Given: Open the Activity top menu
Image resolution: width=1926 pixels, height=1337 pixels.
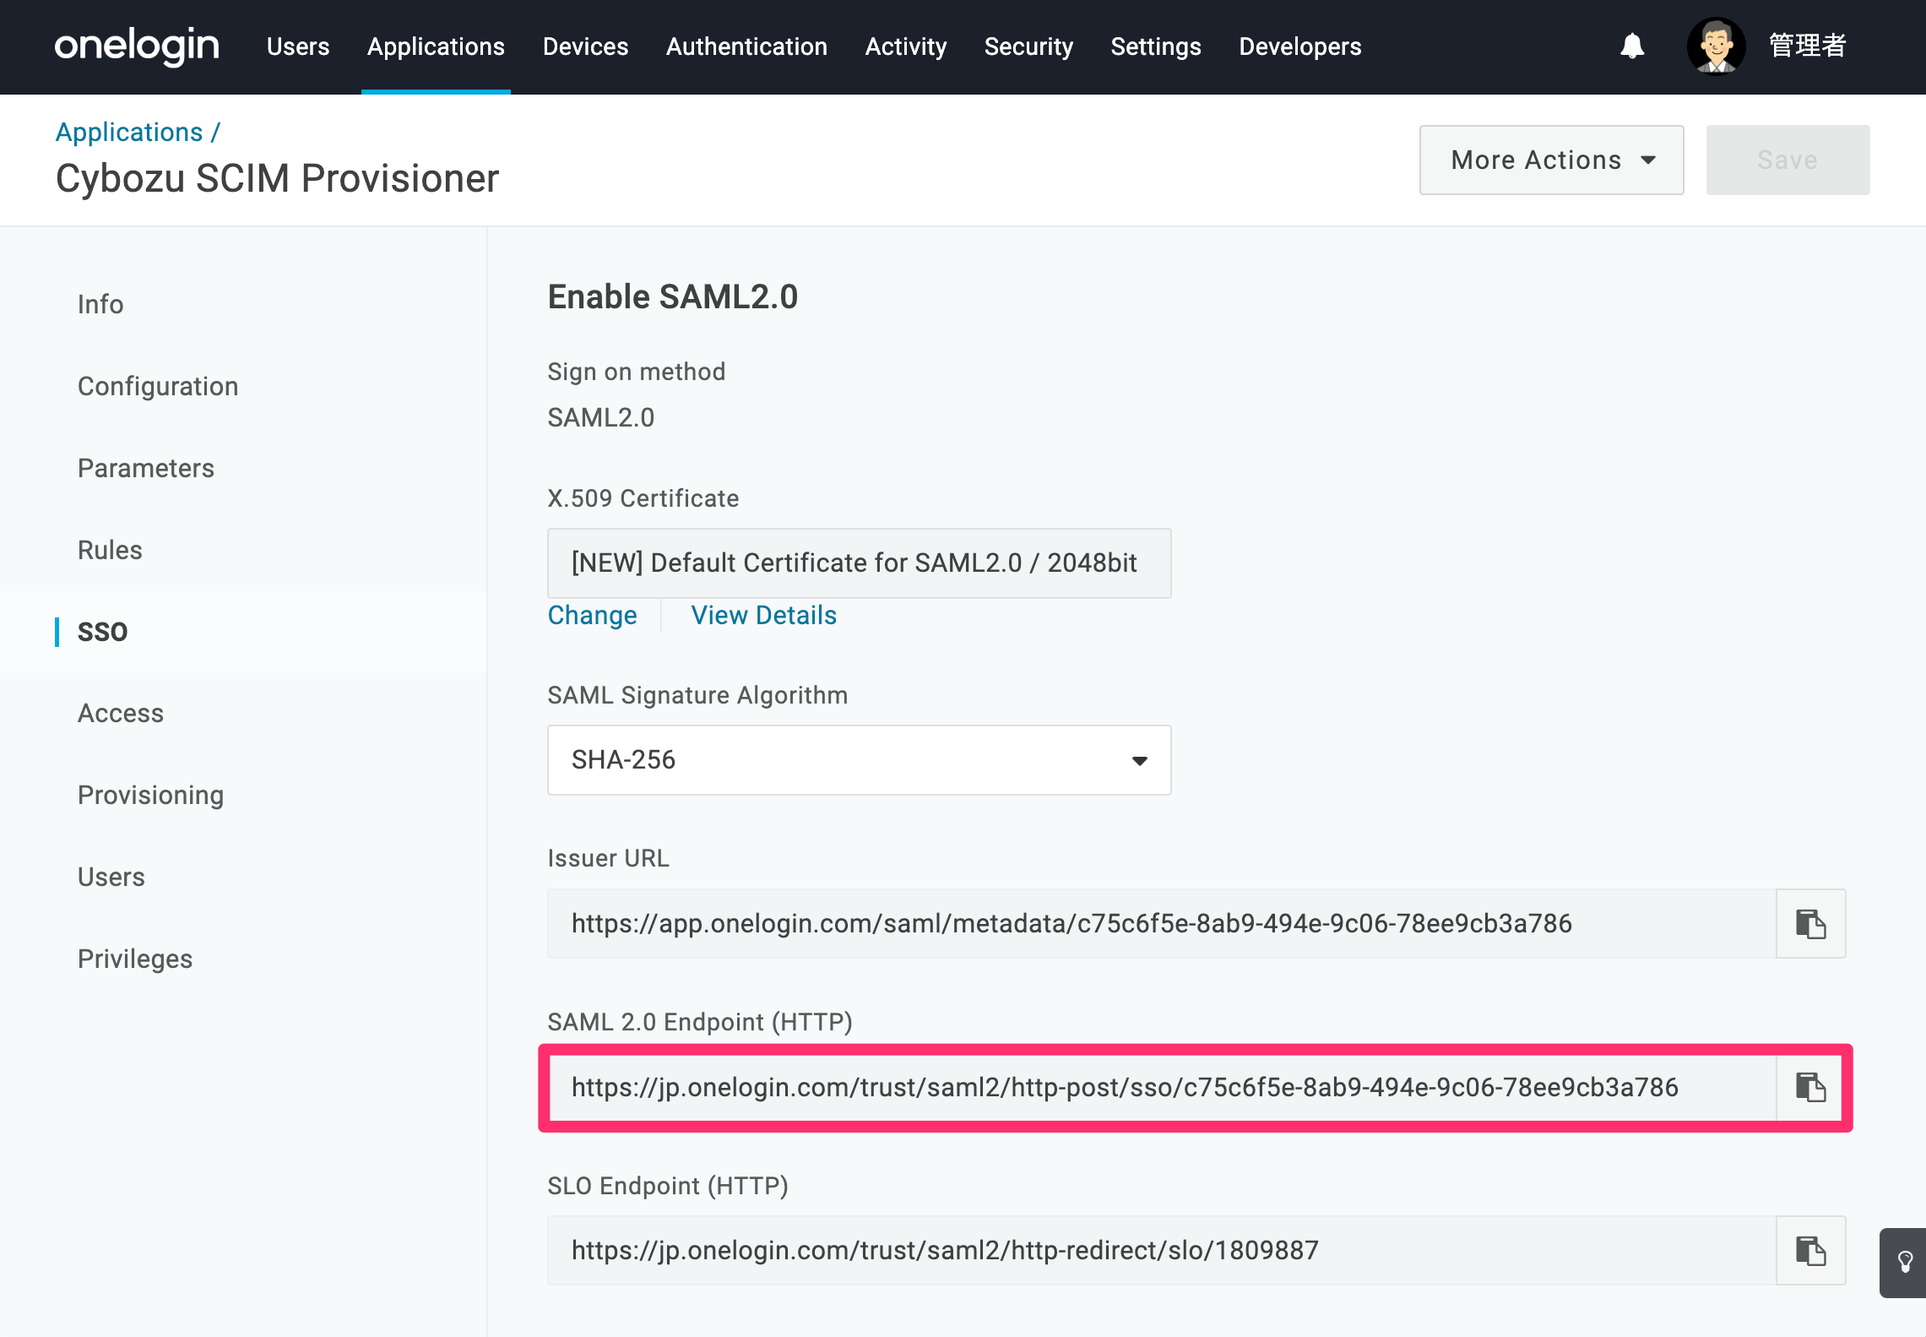Looking at the screenshot, I should click(906, 46).
